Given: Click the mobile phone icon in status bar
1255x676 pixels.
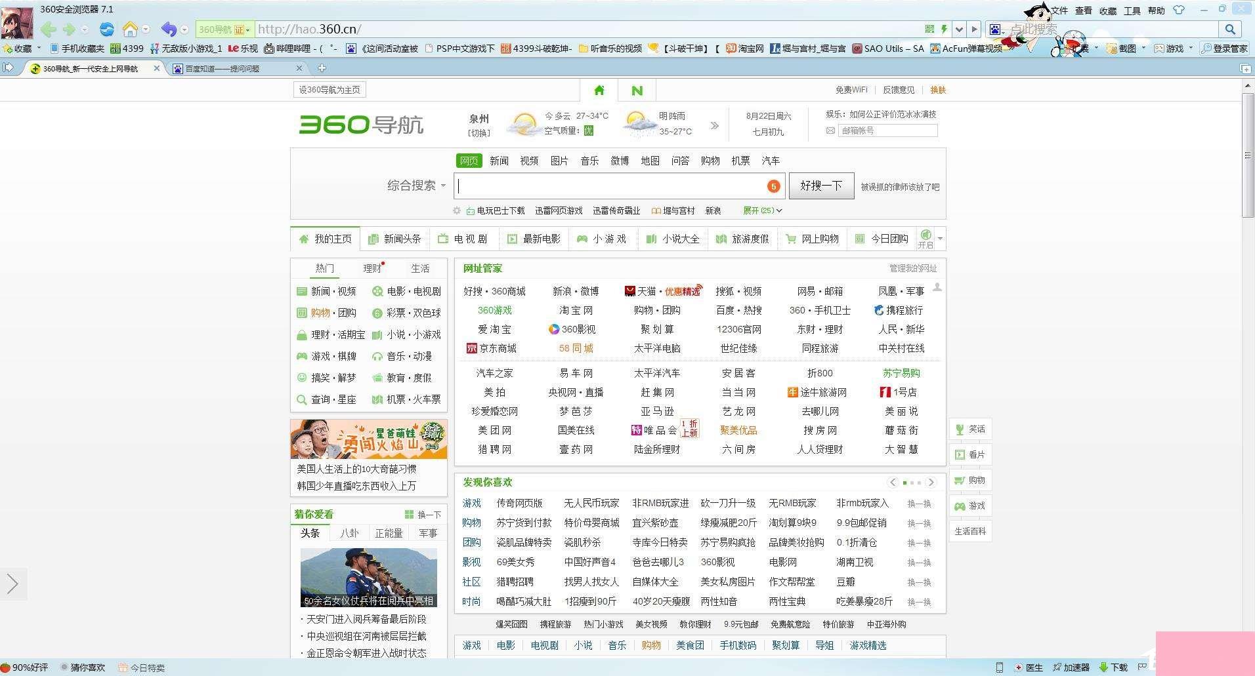Looking at the screenshot, I should [1000, 667].
